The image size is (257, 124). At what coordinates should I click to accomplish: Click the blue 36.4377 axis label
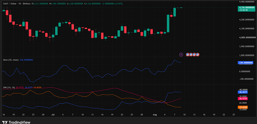pyautogui.click(x=243, y=92)
